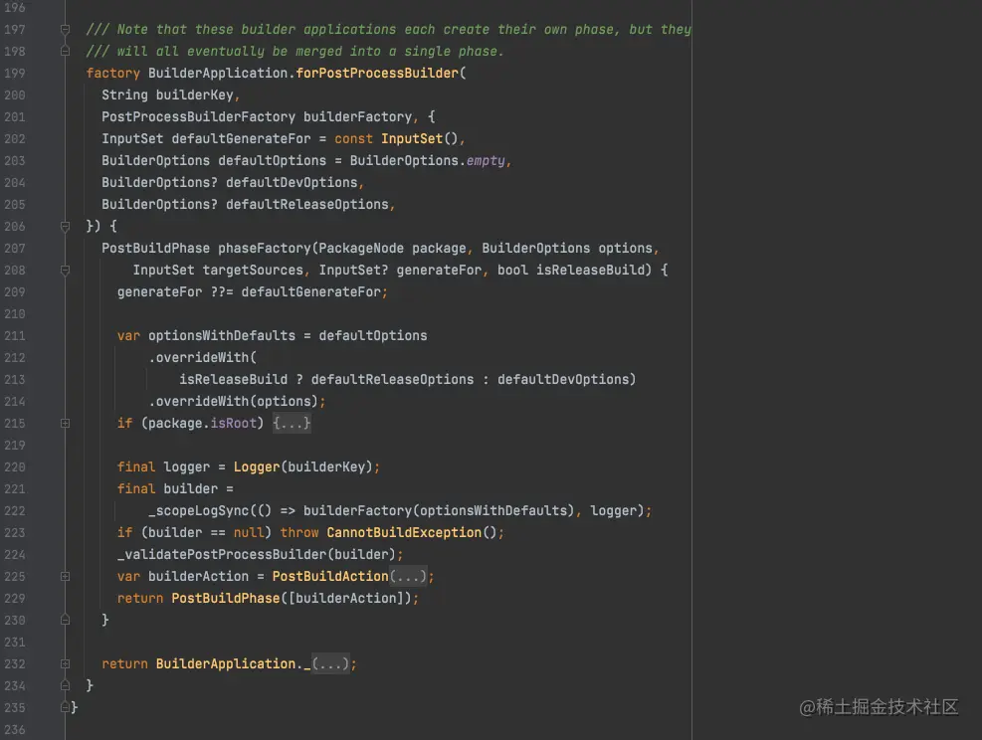This screenshot has width=982, height=740.
Task: Click 'PostBuildPhase' type on line 207
Action: pyautogui.click(x=156, y=248)
